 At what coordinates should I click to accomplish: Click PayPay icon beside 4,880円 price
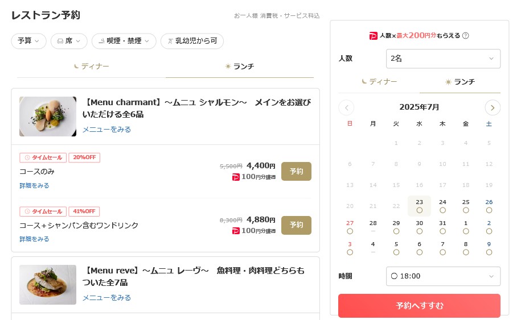click(236, 231)
